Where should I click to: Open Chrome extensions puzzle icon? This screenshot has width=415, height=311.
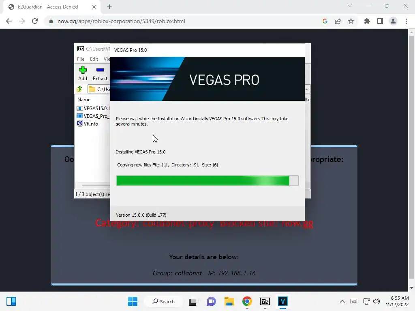(367, 21)
